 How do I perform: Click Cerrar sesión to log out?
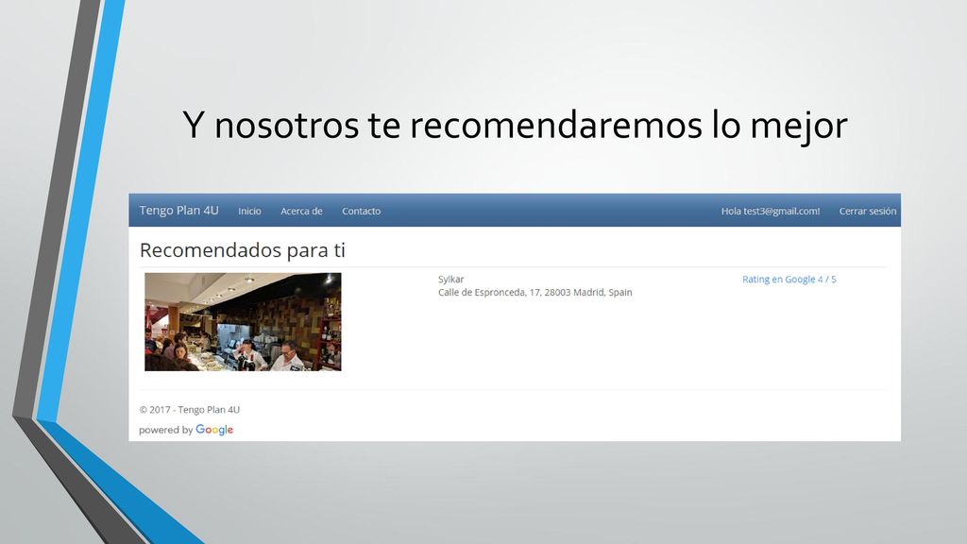pyautogui.click(x=868, y=211)
